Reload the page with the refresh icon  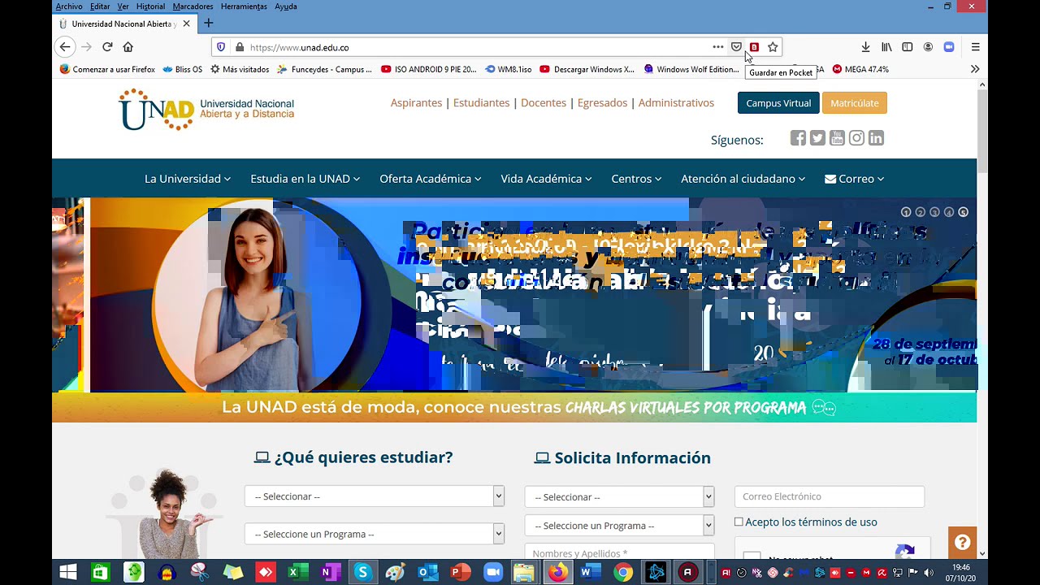tap(107, 47)
